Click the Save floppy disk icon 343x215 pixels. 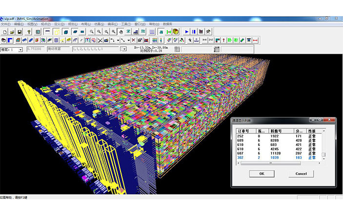[x=20, y=32]
